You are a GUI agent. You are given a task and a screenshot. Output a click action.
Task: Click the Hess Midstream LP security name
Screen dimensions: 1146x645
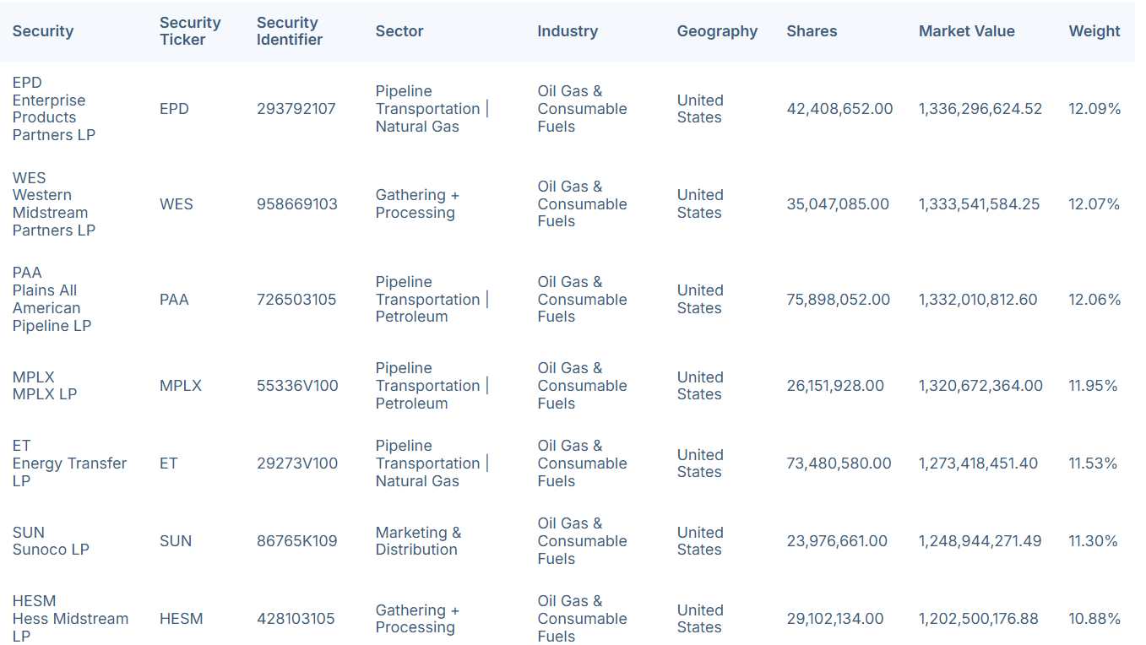click(x=70, y=619)
